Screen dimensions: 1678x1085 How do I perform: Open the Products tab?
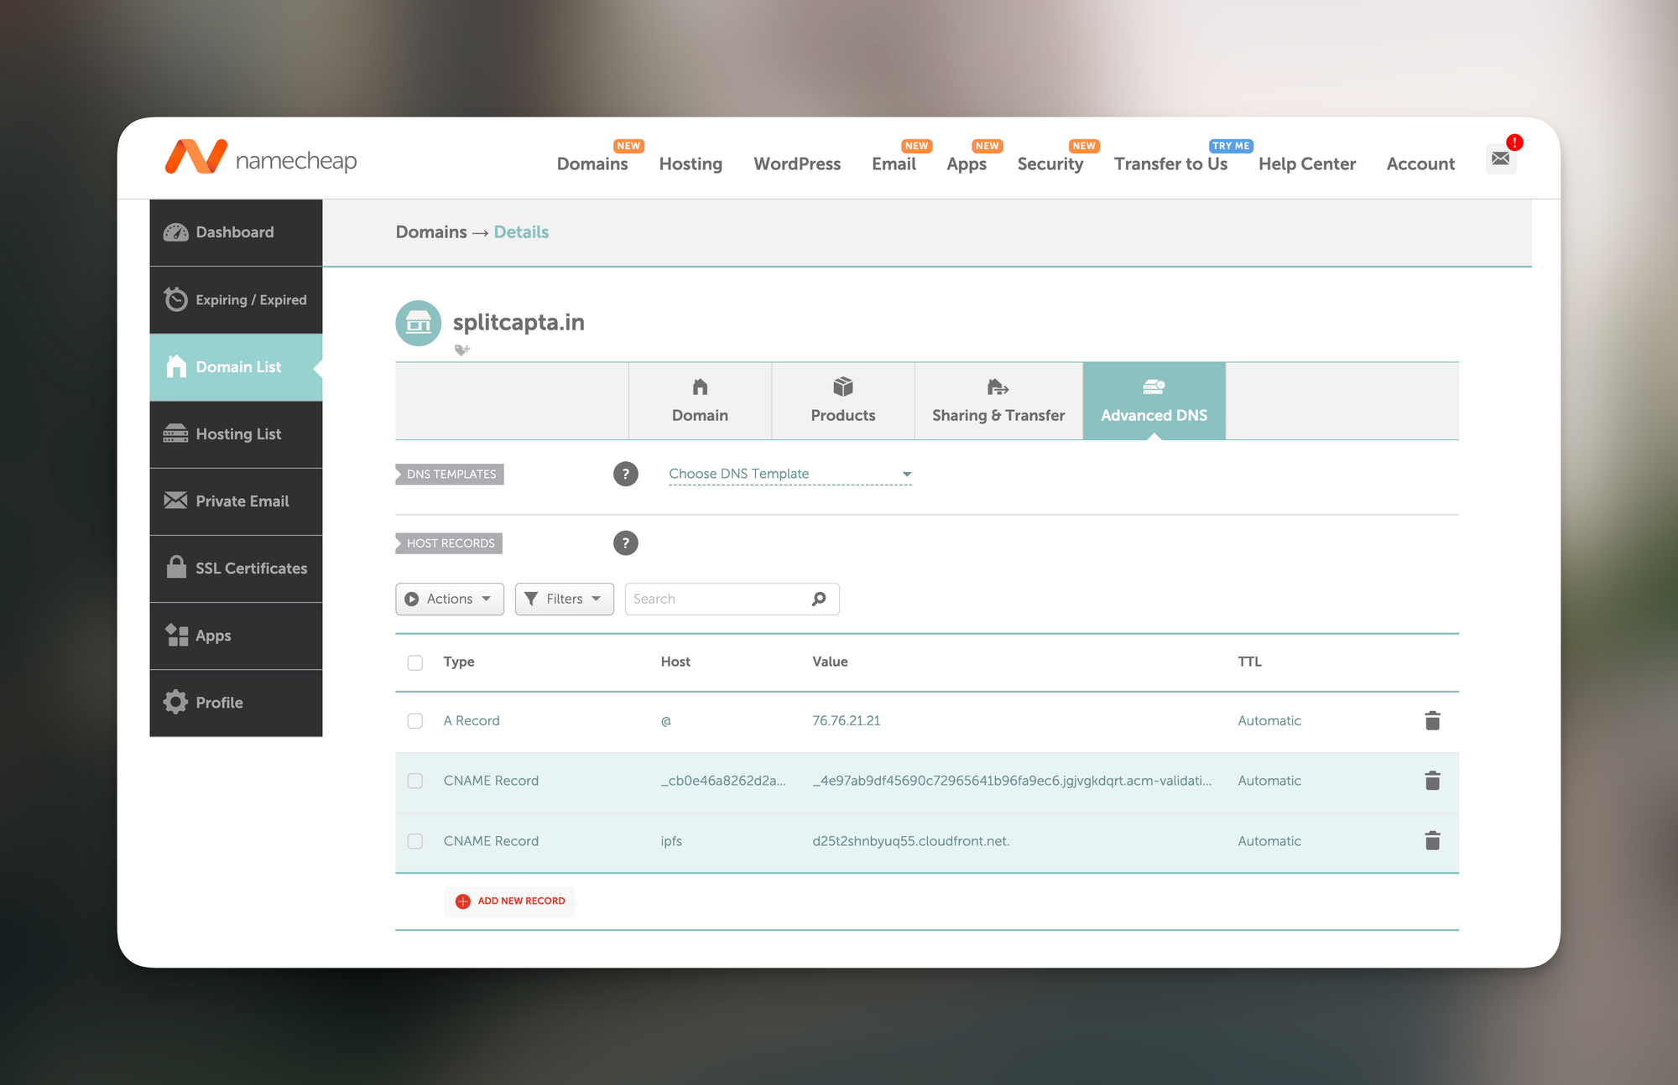click(x=842, y=401)
